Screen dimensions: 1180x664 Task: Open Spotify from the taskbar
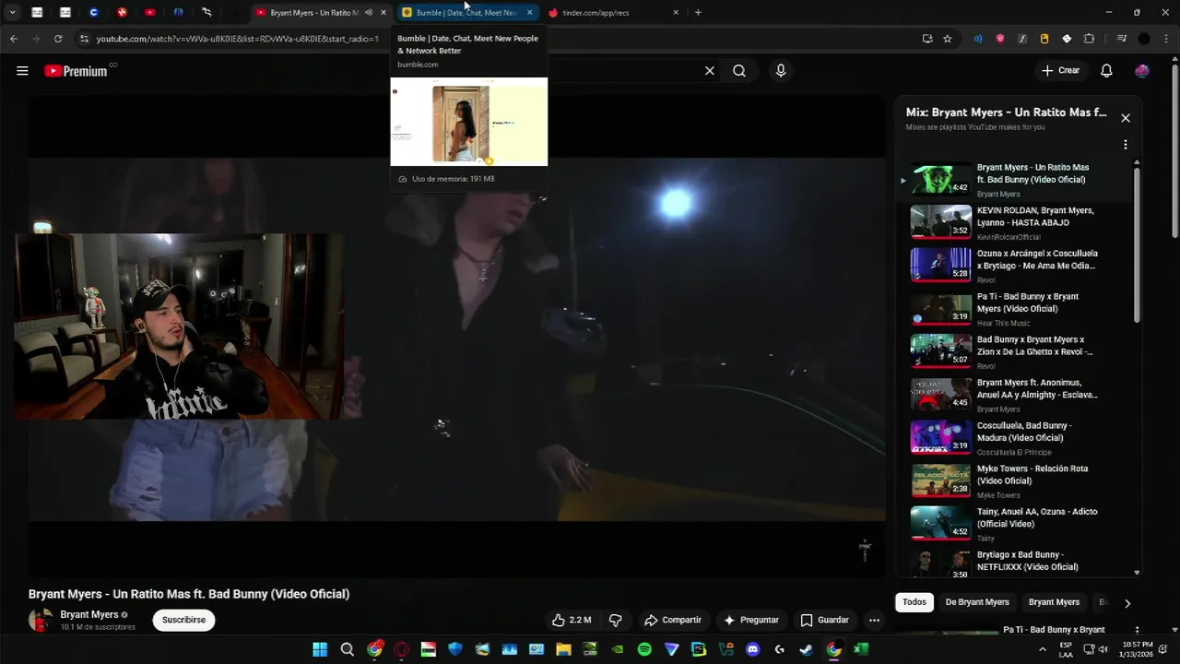pos(644,649)
